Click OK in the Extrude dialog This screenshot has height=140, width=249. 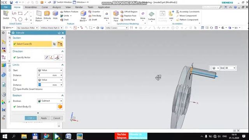pyautogui.click(x=31, y=118)
